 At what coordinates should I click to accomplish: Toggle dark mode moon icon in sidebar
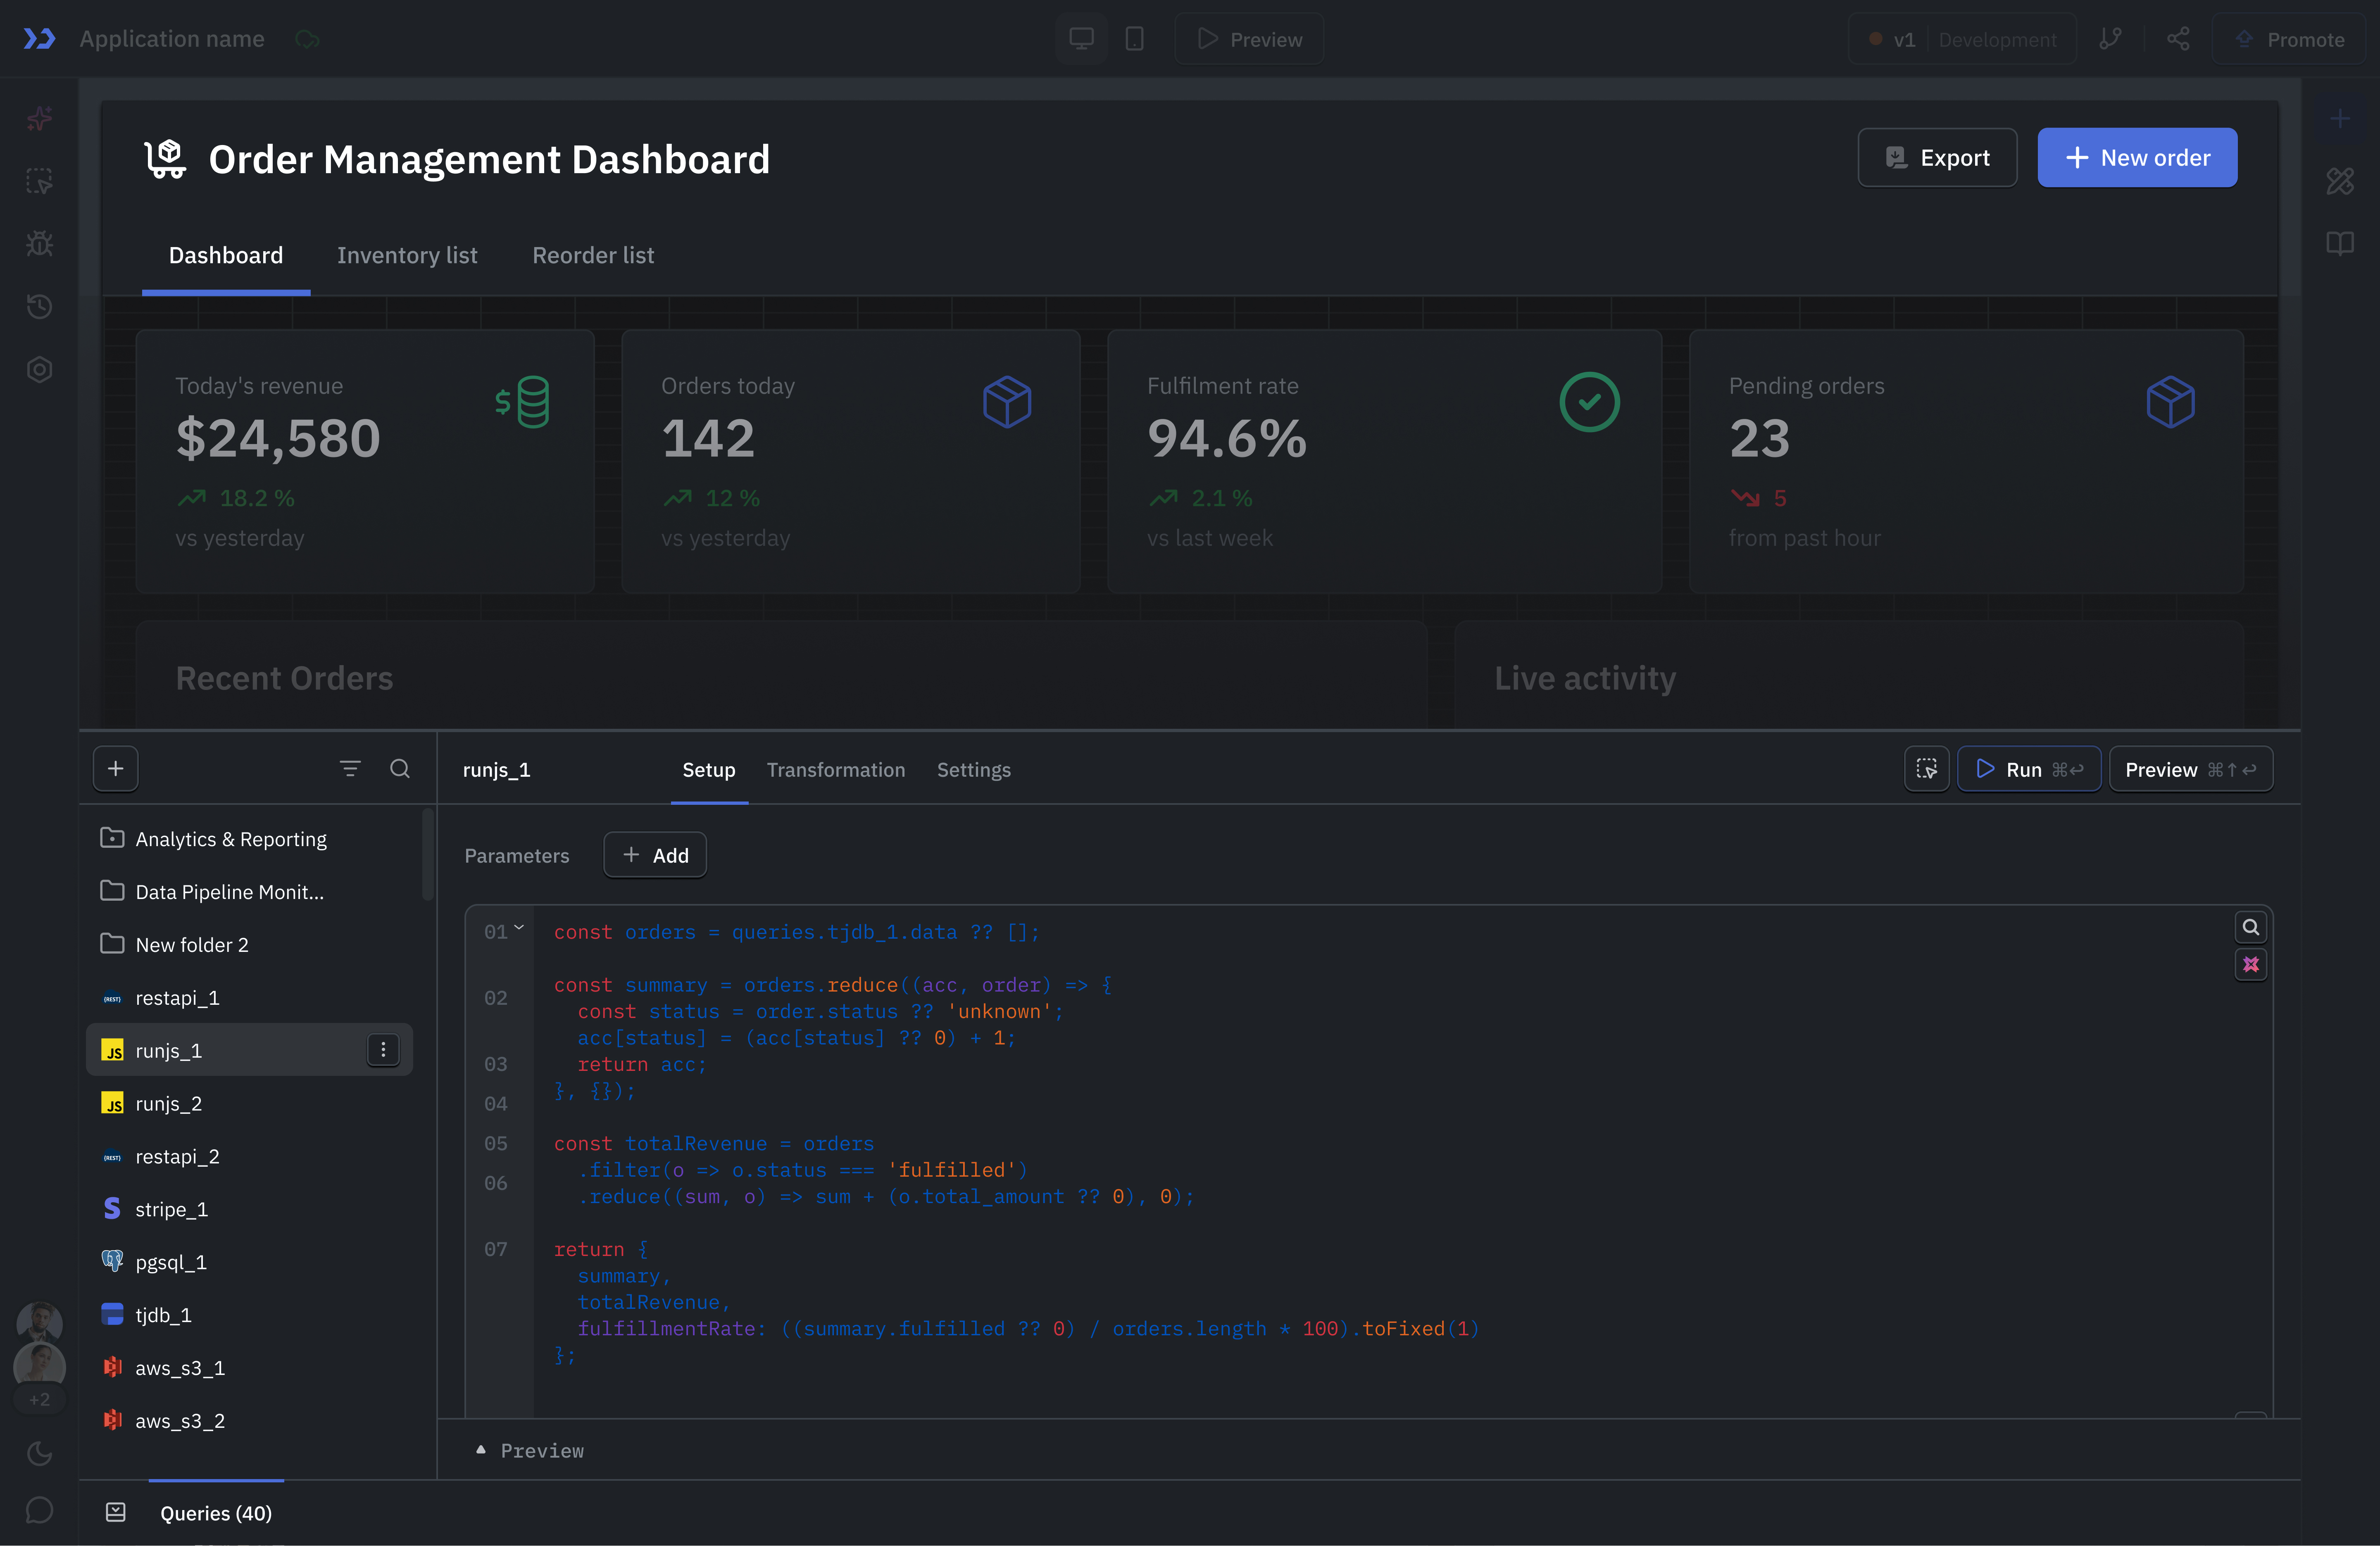[x=39, y=1453]
